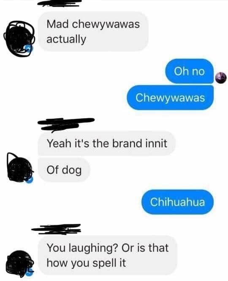Click the 'how you spell it' text line
This screenshot has width=228, height=281.
(x=86, y=263)
